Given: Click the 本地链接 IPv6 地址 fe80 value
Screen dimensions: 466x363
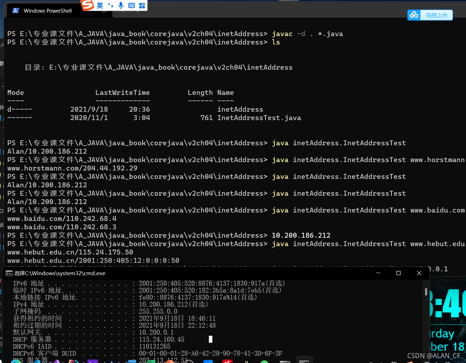Looking at the screenshot, I should coord(198,297).
